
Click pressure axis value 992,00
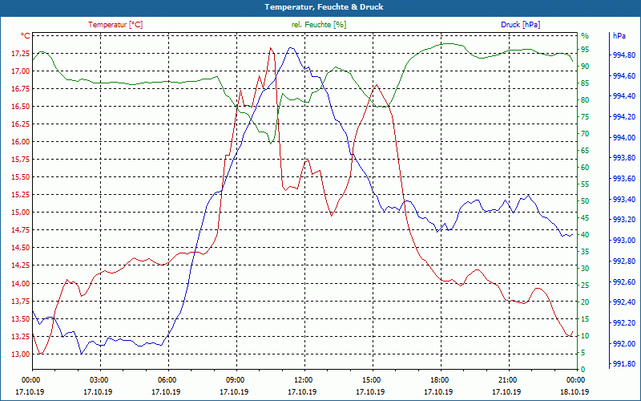pyautogui.click(x=624, y=344)
